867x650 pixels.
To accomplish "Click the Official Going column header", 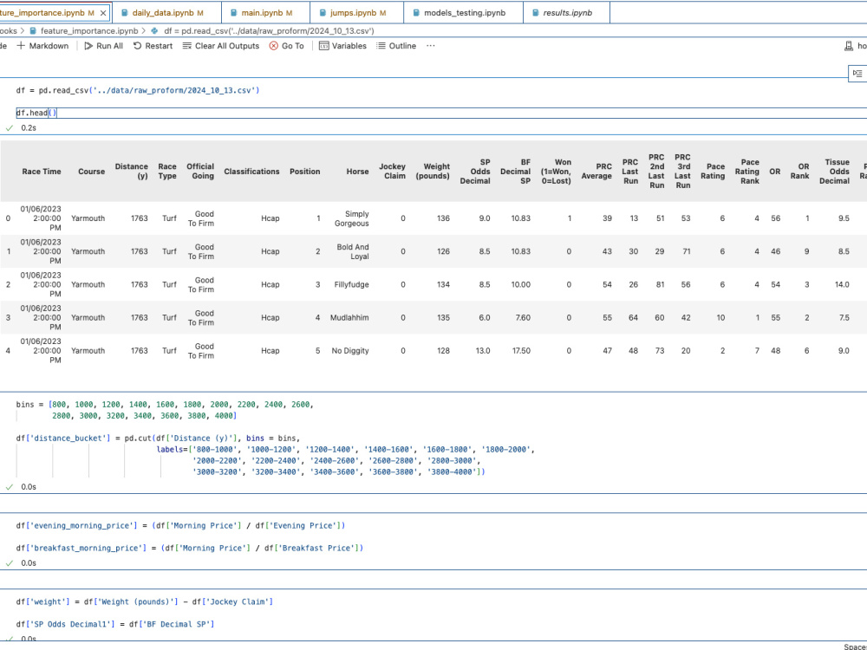I will (x=200, y=172).
